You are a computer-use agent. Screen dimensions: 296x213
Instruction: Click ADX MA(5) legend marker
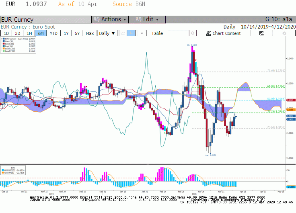coord(3,173)
